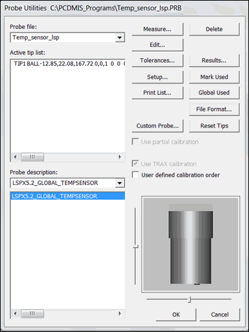
Task: Click the Print List... button
Action: click(157, 93)
